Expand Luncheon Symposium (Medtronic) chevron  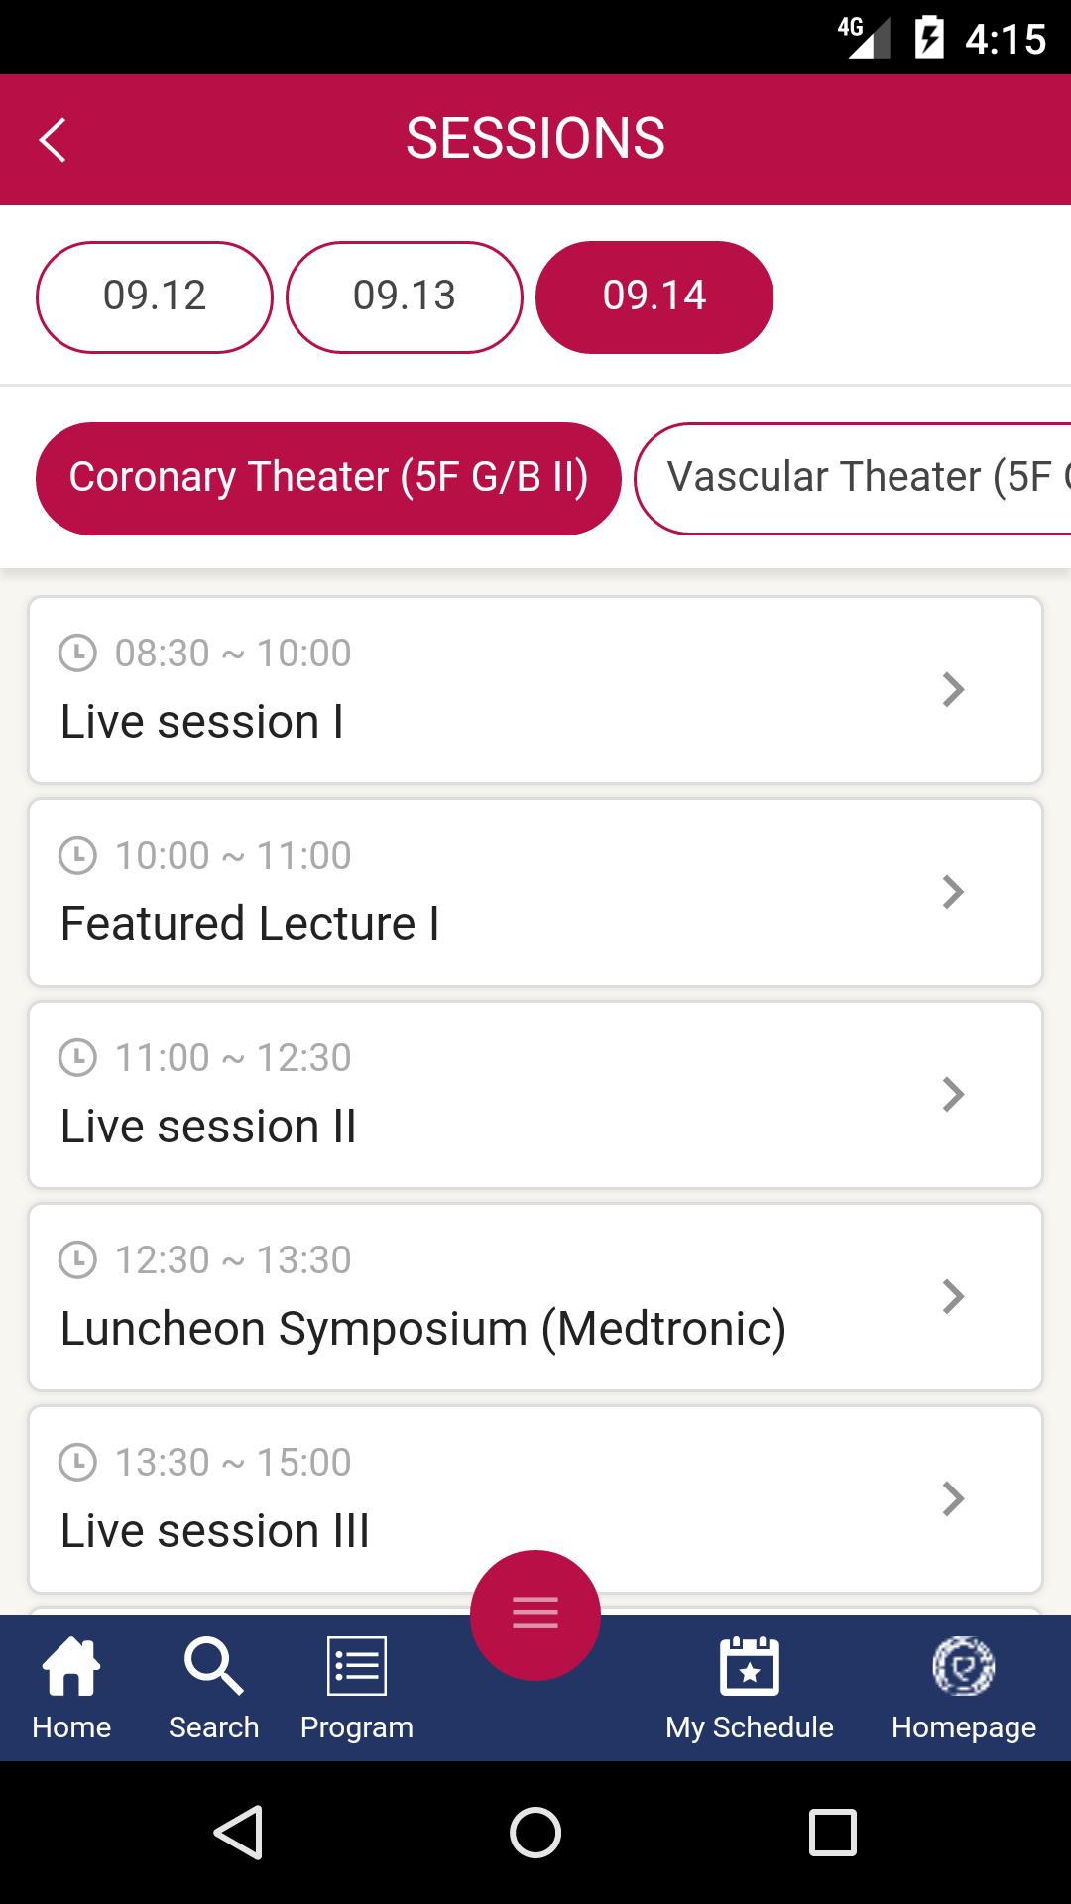coord(953,1297)
